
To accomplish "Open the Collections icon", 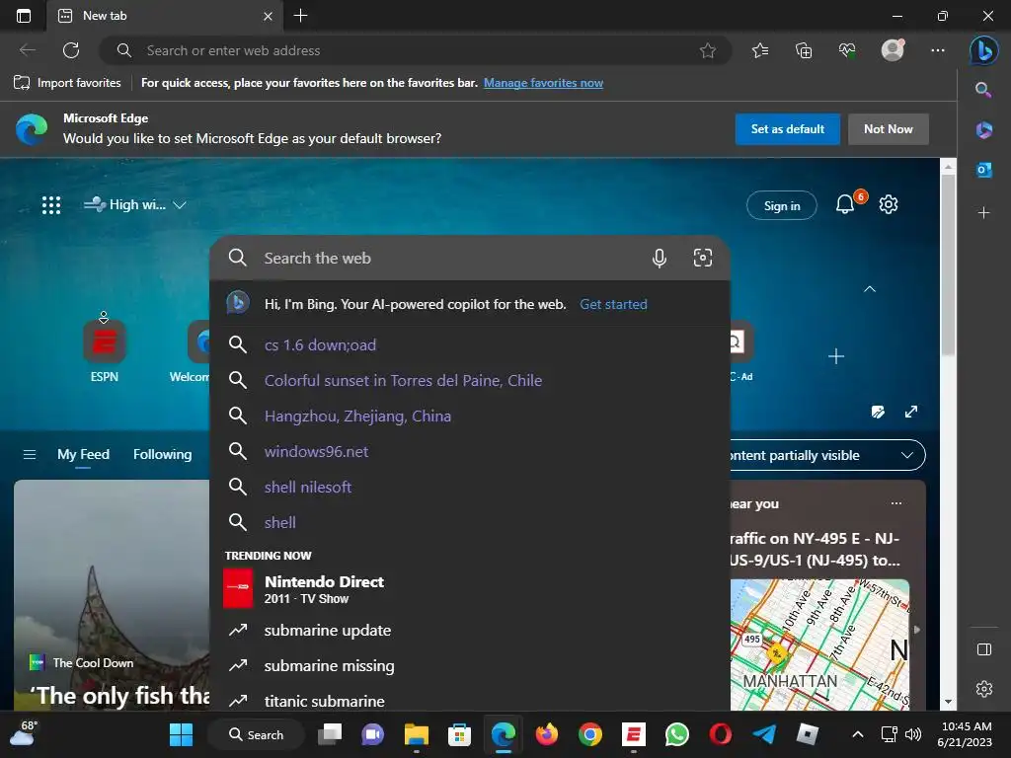I will pos(804,50).
